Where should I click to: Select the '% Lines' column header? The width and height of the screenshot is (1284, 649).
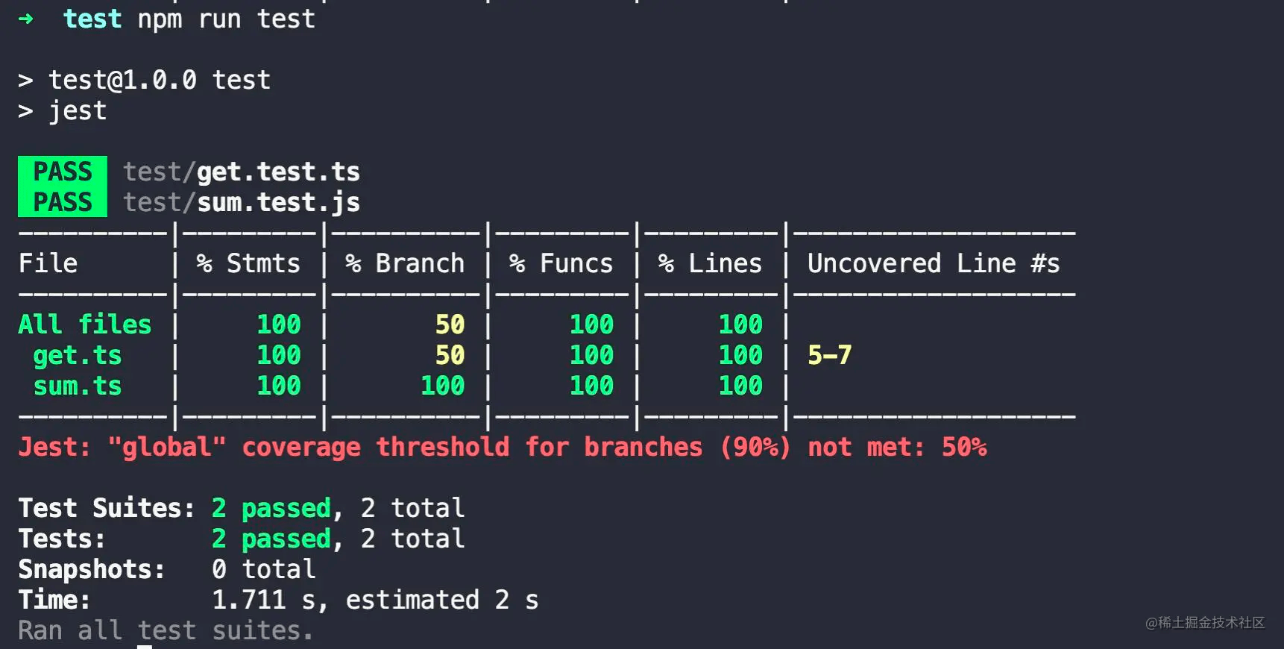(711, 263)
